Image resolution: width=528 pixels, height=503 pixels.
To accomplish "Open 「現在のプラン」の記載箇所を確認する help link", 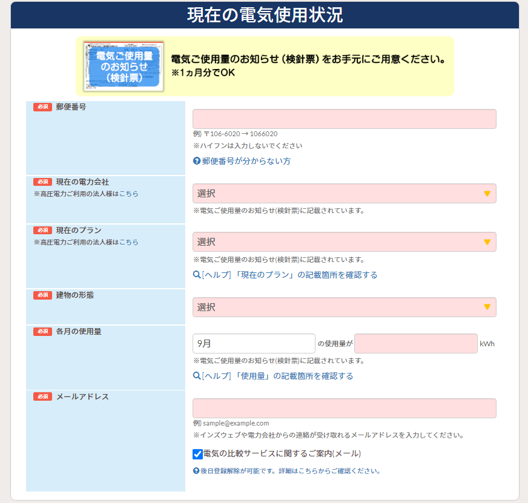I will click(x=289, y=275).
